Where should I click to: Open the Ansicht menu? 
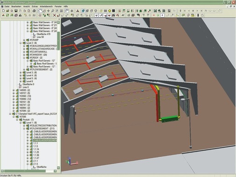point(27,7)
